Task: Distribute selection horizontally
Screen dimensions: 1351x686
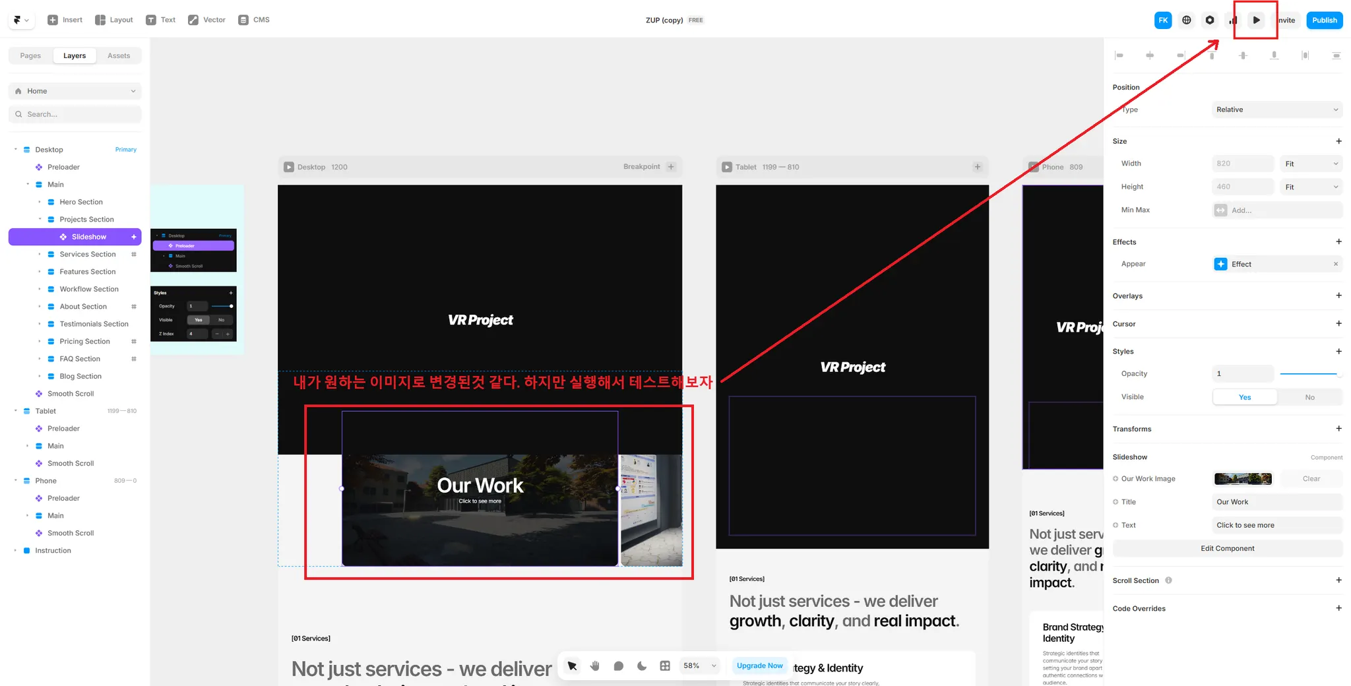Action: (1305, 55)
